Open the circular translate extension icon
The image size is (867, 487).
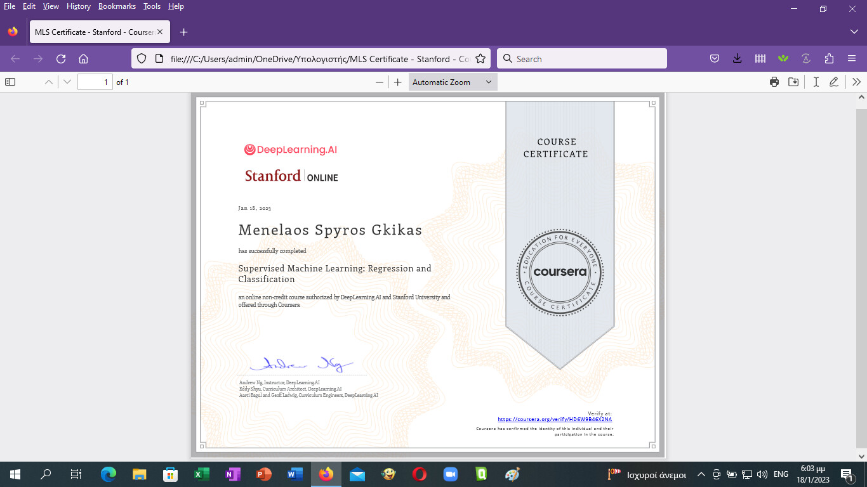[x=806, y=59]
